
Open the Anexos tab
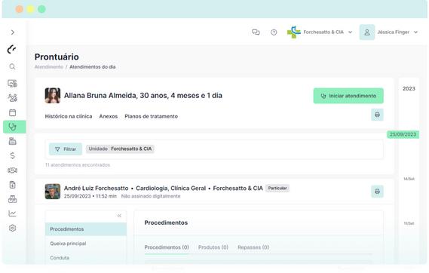tap(109, 116)
